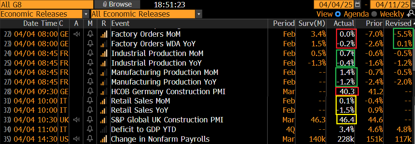Click the Browse button
The width and height of the screenshot is (415, 144).
(117, 4)
